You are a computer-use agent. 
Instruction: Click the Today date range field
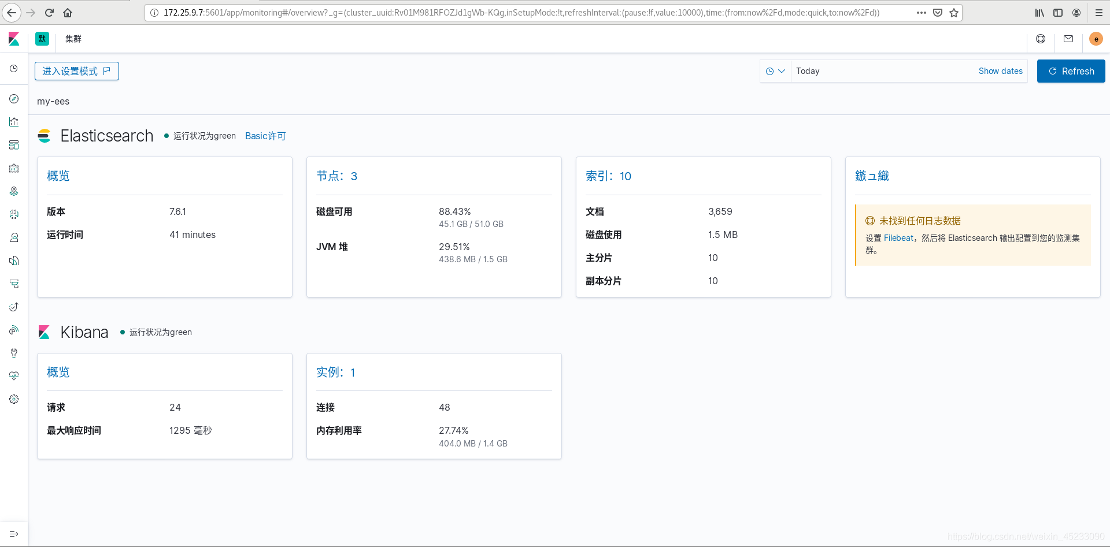point(882,71)
